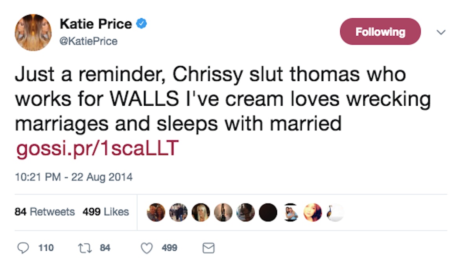The height and width of the screenshot is (268, 472).
Task: Open the blonde-haired liker's avatar
Action: (x=201, y=212)
